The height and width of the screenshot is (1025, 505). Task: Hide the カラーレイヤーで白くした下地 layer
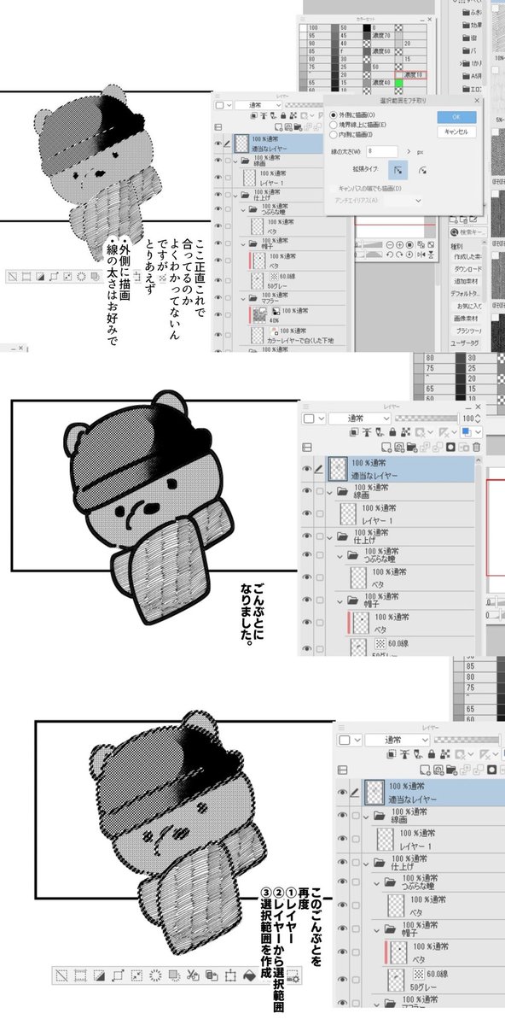click(x=218, y=336)
